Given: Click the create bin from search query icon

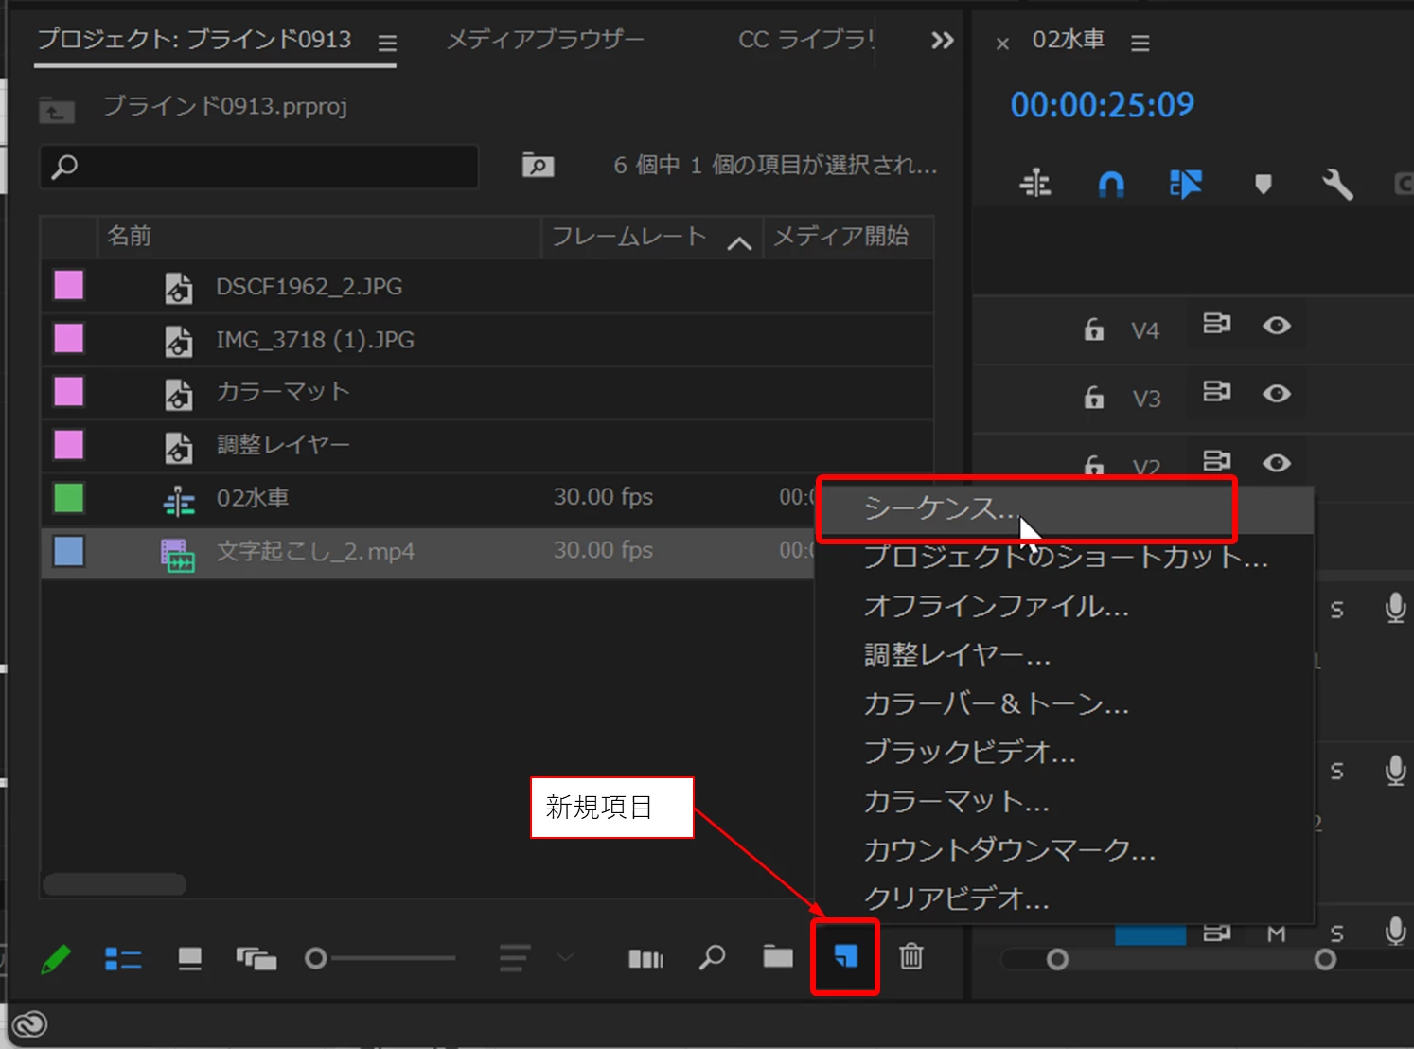Looking at the screenshot, I should (x=538, y=166).
